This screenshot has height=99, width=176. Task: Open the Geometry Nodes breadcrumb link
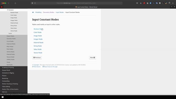(48, 12)
